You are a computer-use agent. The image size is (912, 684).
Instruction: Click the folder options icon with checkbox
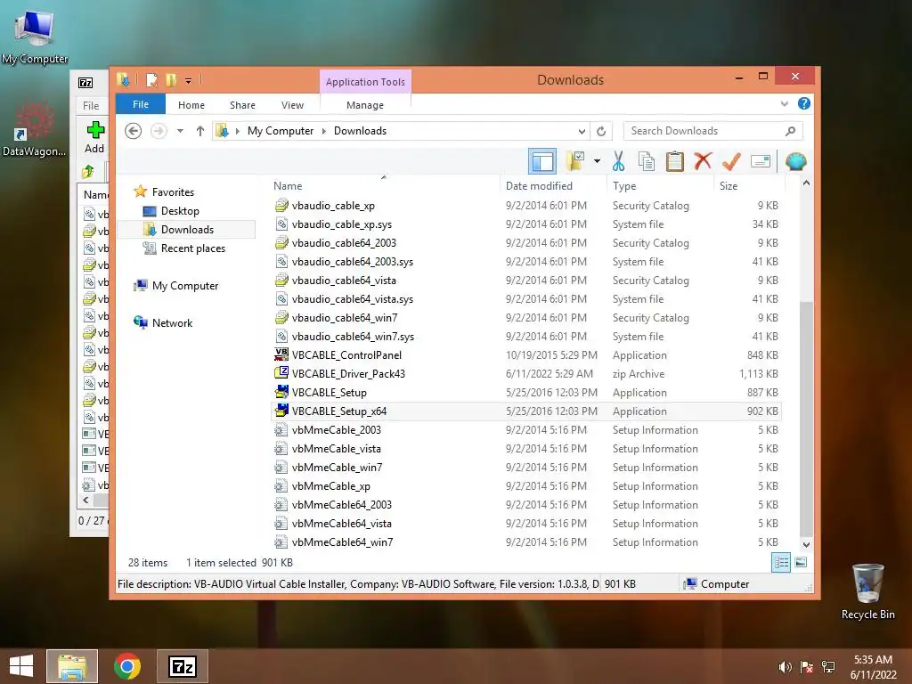tap(574, 161)
